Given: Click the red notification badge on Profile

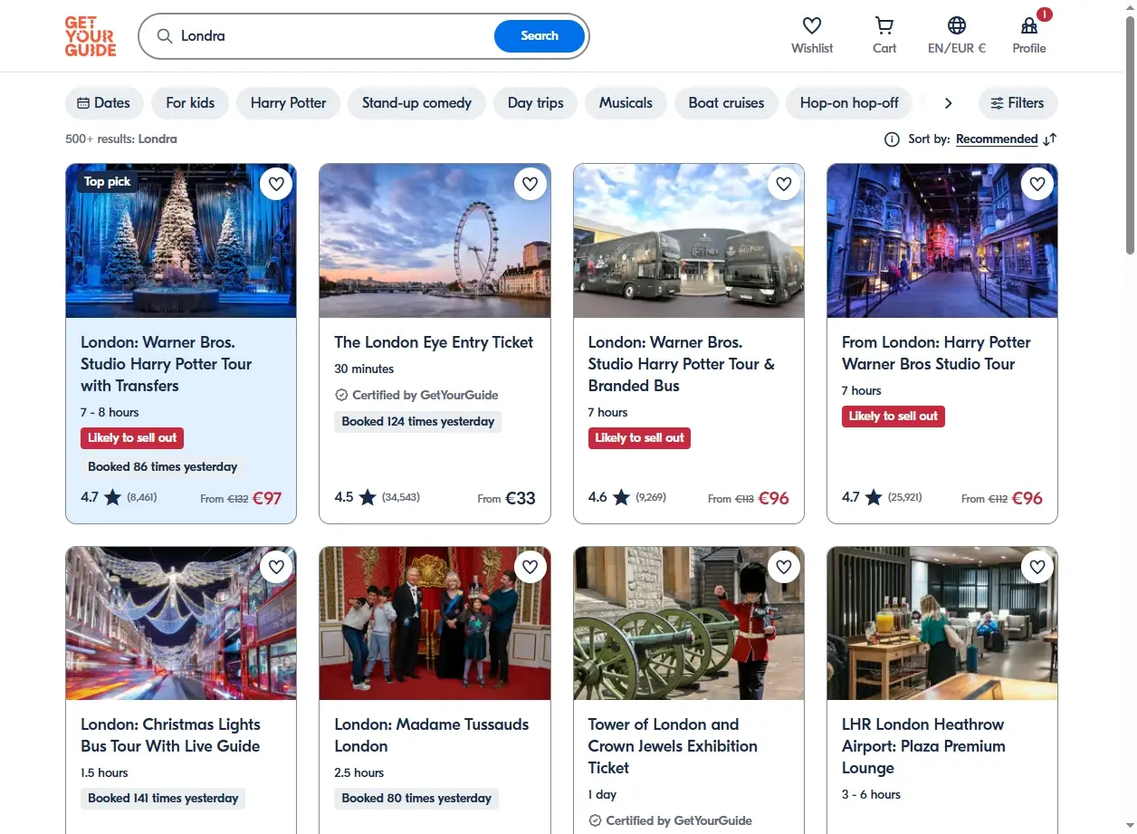Looking at the screenshot, I should pos(1045,14).
